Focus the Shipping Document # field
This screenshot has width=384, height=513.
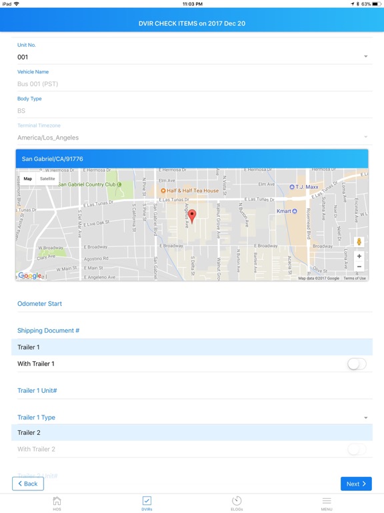195,331
